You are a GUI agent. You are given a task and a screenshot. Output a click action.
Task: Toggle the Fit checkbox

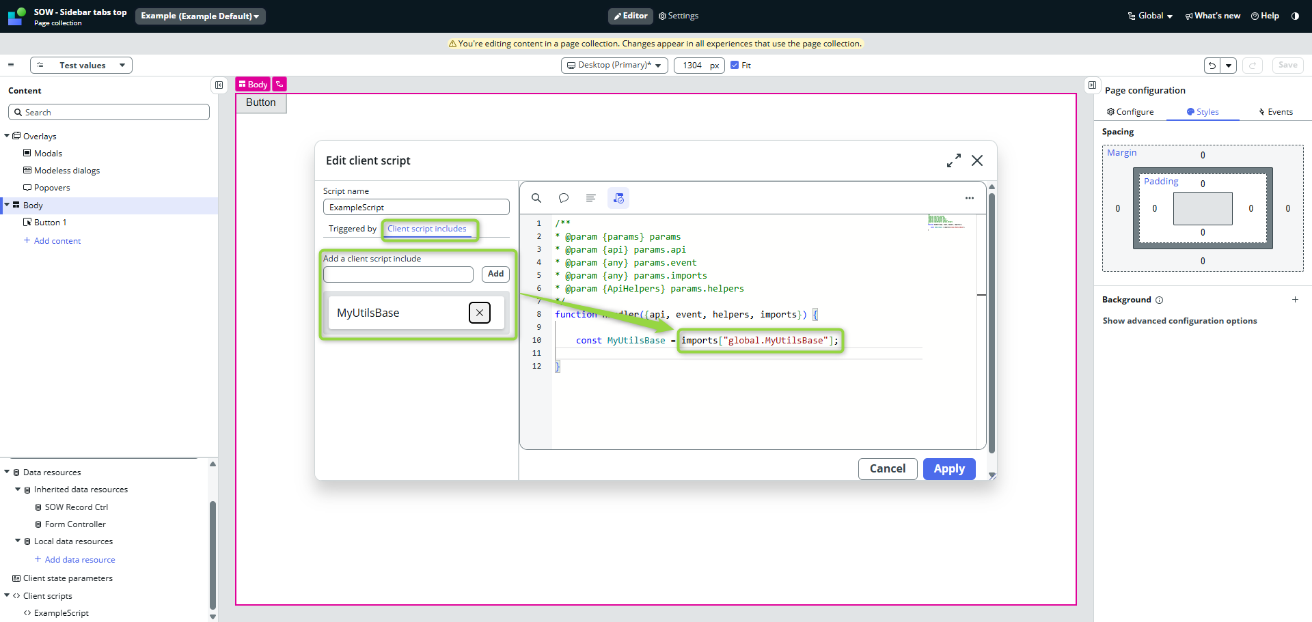pos(735,66)
